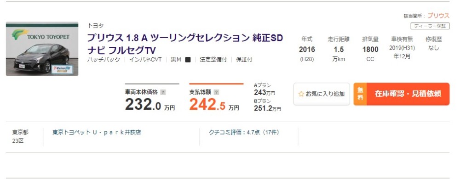Click the black color square next to 黒M
Image resolution: width=460 pixels, height=179 pixels.
(x=188, y=60)
